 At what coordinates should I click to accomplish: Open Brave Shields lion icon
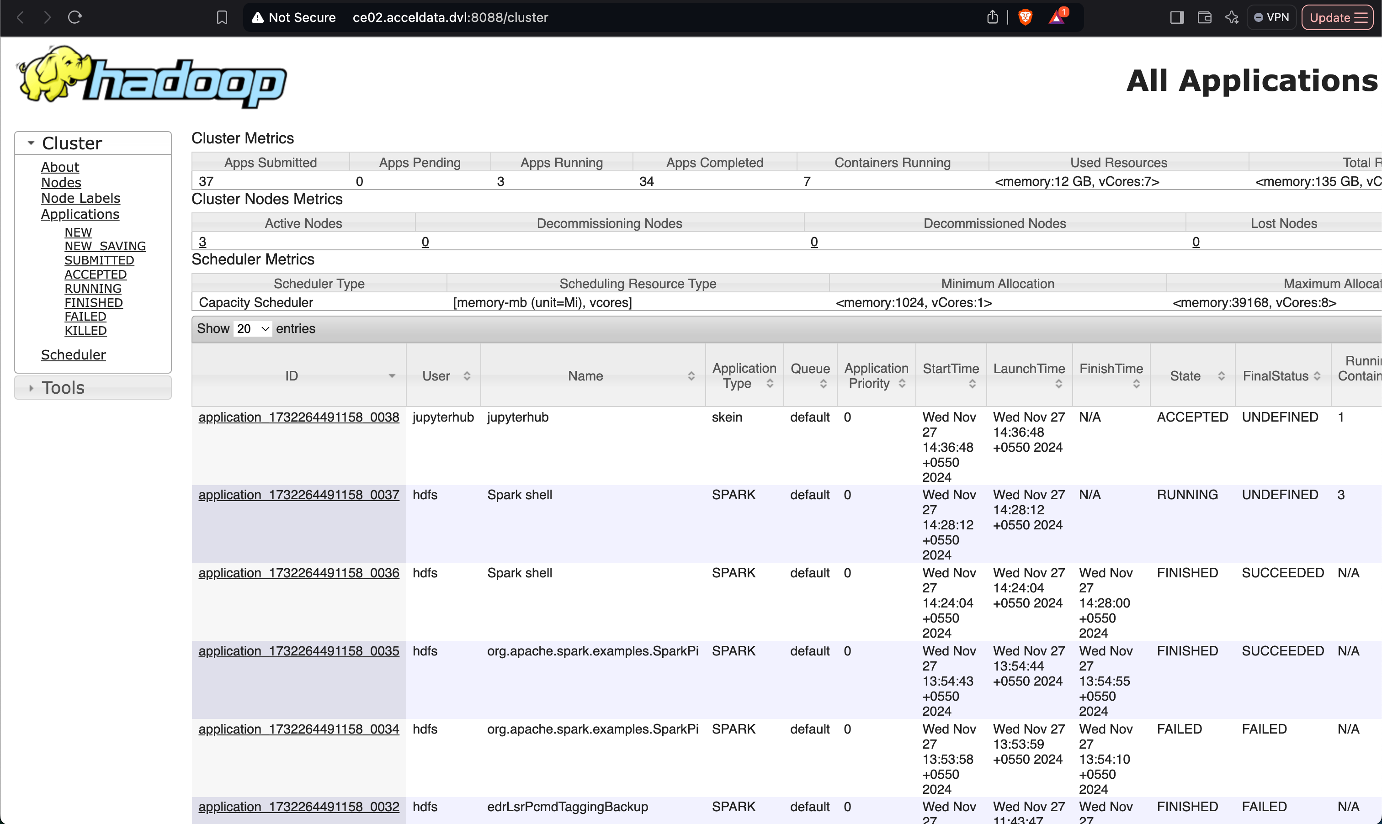pos(1026,17)
